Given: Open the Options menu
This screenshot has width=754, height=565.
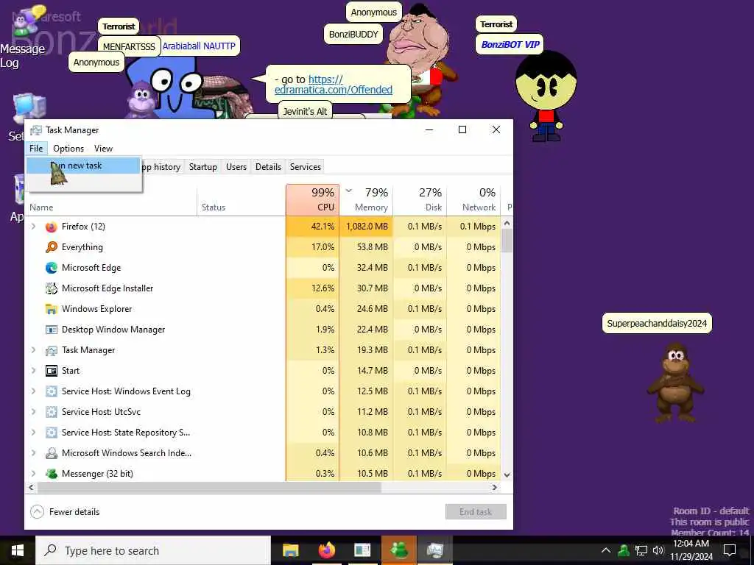Looking at the screenshot, I should tap(68, 149).
